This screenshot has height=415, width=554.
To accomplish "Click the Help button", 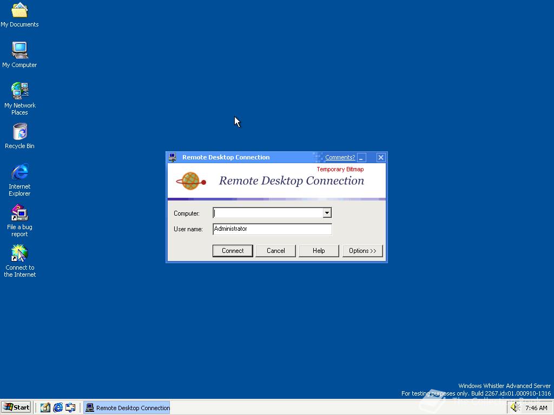I will pos(319,251).
